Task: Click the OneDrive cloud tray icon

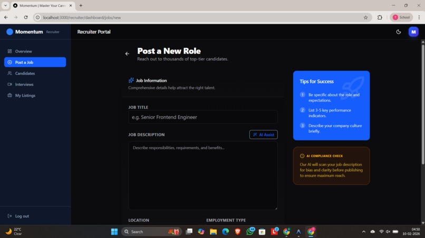Action: point(373,232)
